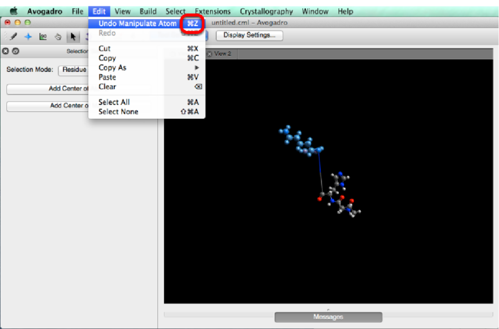Expand the Messages panel
The image size is (499, 329).
pos(328,317)
